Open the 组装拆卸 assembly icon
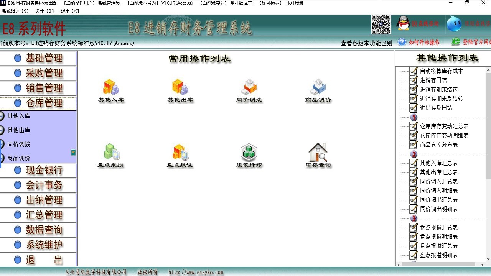 point(249,153)
